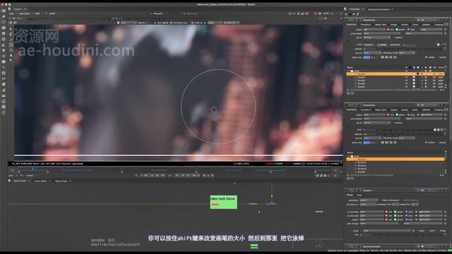This screenshot has height=254, width=452.
Task: Switch to Background Renders tab
Action: tap(379, 9)
